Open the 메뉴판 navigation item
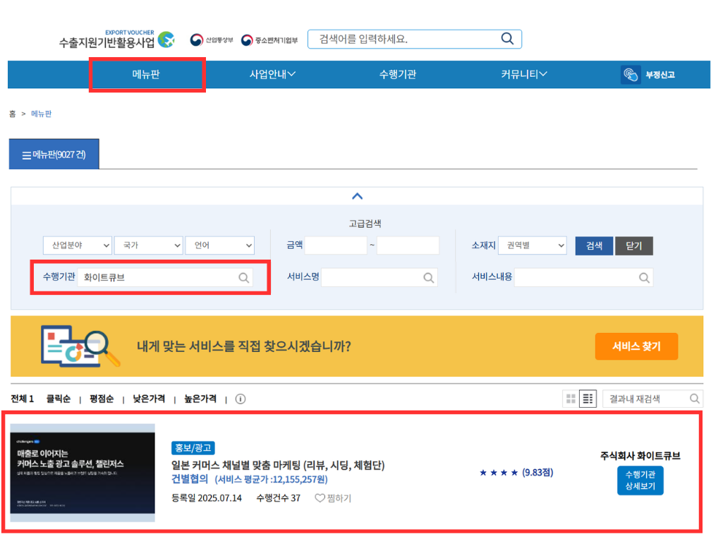711x534 pixels. coord(146,74)
